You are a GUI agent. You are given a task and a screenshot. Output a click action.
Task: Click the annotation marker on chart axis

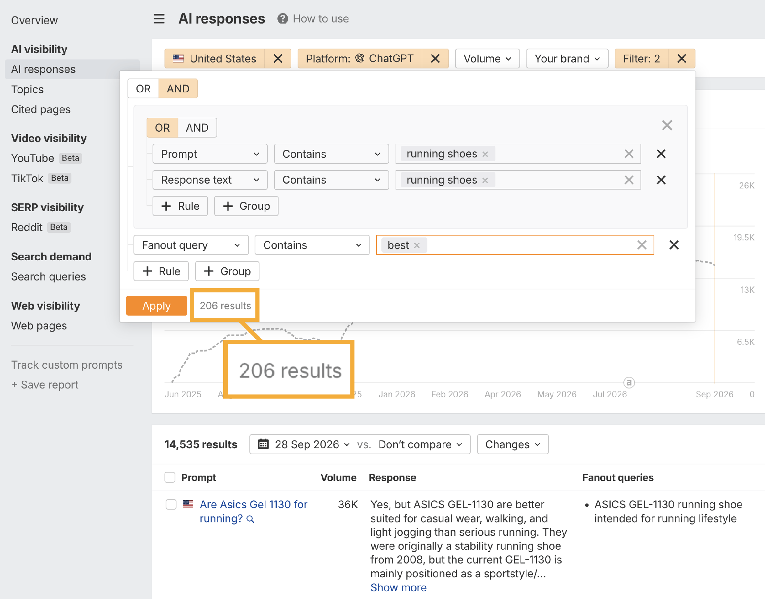pyautogui.click(x=629, y=383)
